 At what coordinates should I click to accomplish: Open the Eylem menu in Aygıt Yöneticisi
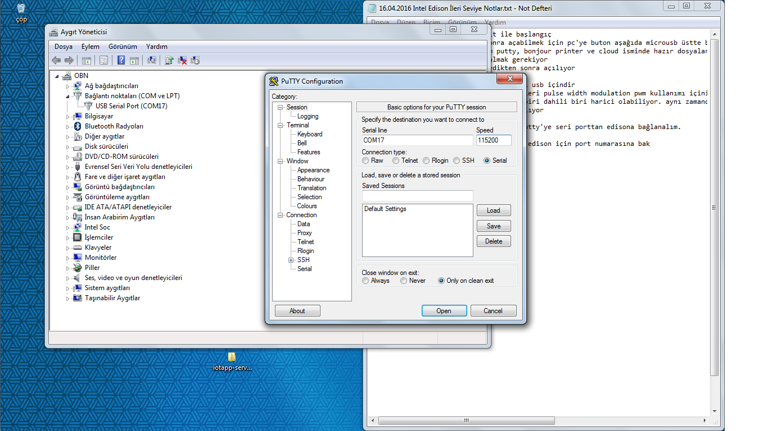pos(90,47)
